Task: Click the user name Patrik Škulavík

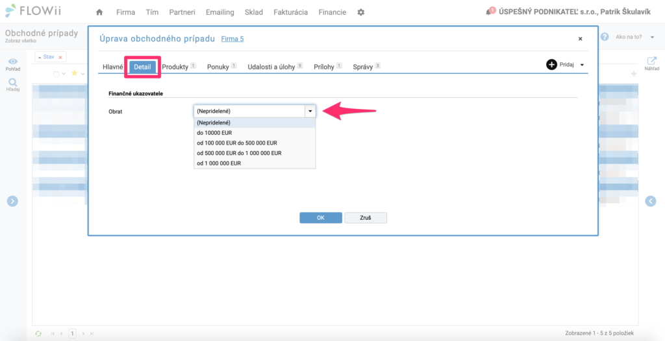Action: 625,12
